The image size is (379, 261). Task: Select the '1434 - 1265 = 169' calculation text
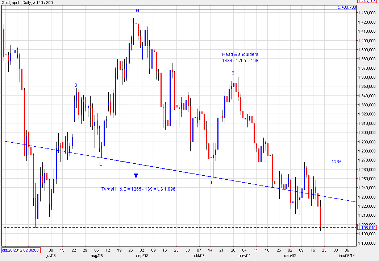pos(240,61)
